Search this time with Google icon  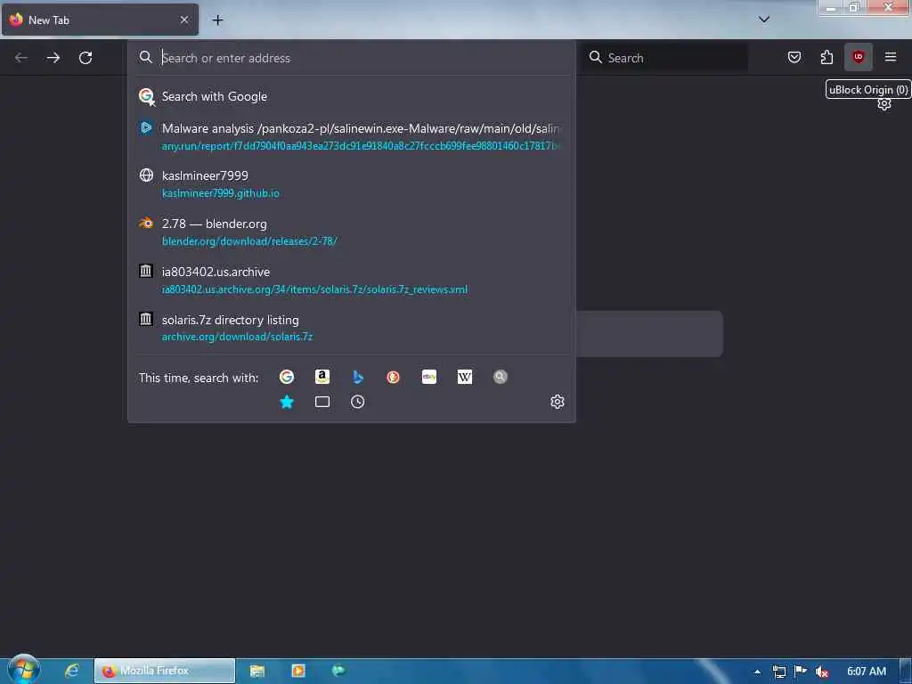click(x=287, y=377)
